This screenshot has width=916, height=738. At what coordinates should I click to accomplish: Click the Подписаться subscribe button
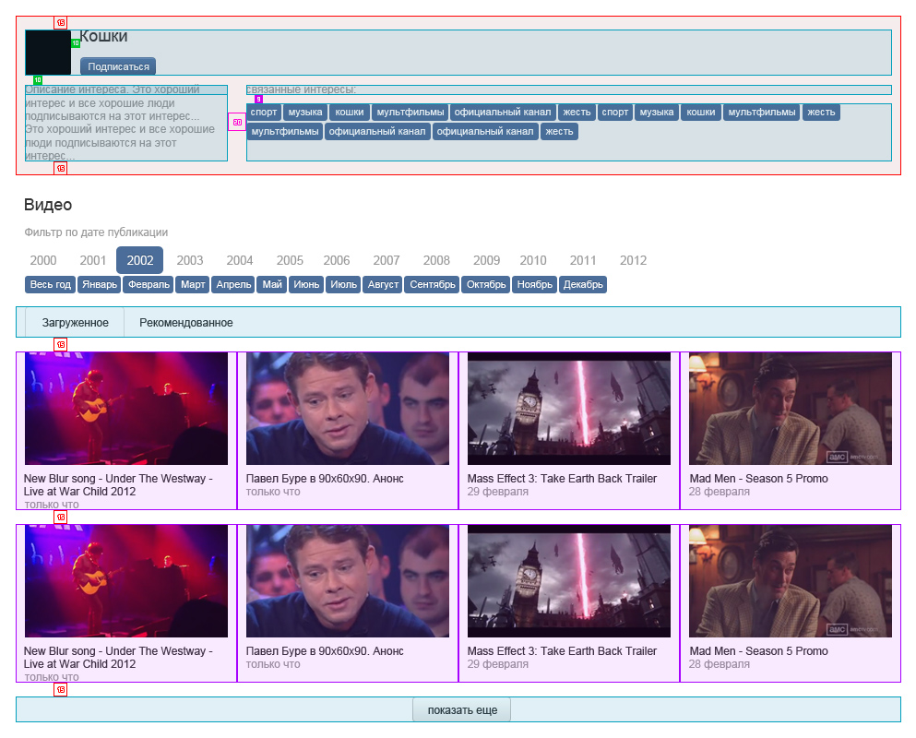(118, 66)
